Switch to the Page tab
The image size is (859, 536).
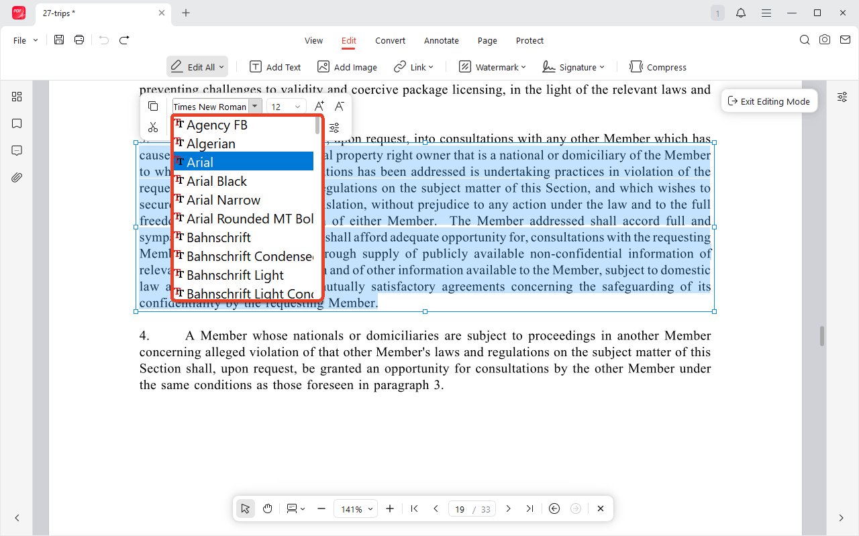(487, 40)
